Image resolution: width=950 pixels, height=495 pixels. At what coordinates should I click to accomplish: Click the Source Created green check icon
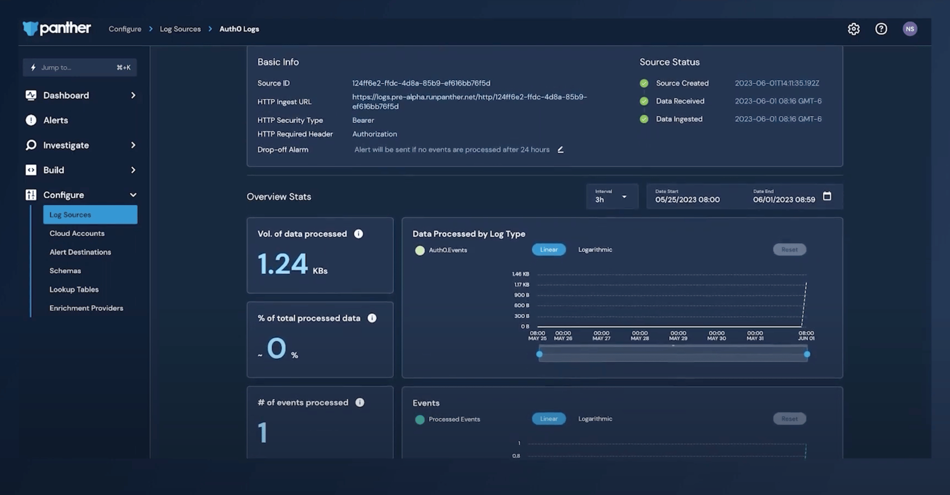tap(644, 84)
